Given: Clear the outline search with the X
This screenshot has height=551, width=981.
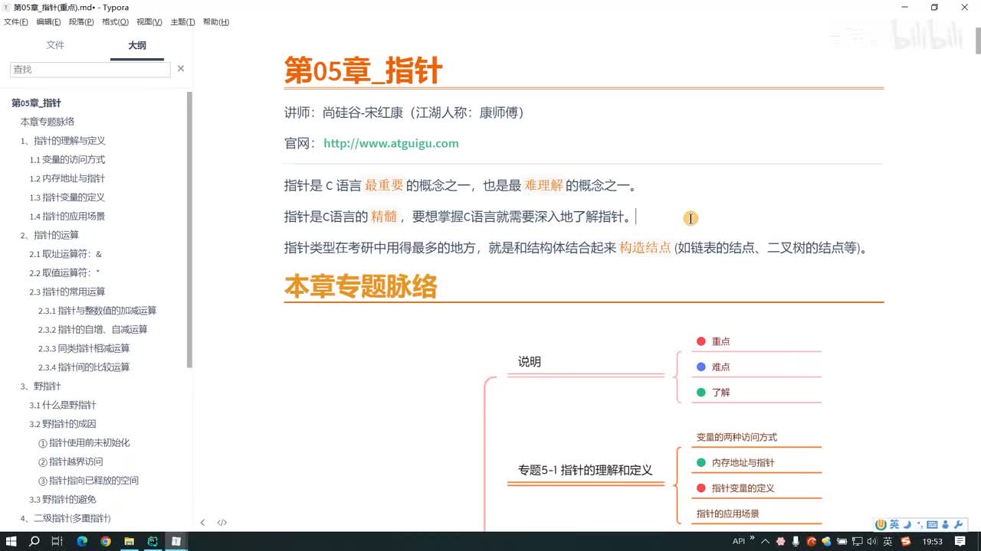Looking at the screenshot, I should (x=181, y=69).
